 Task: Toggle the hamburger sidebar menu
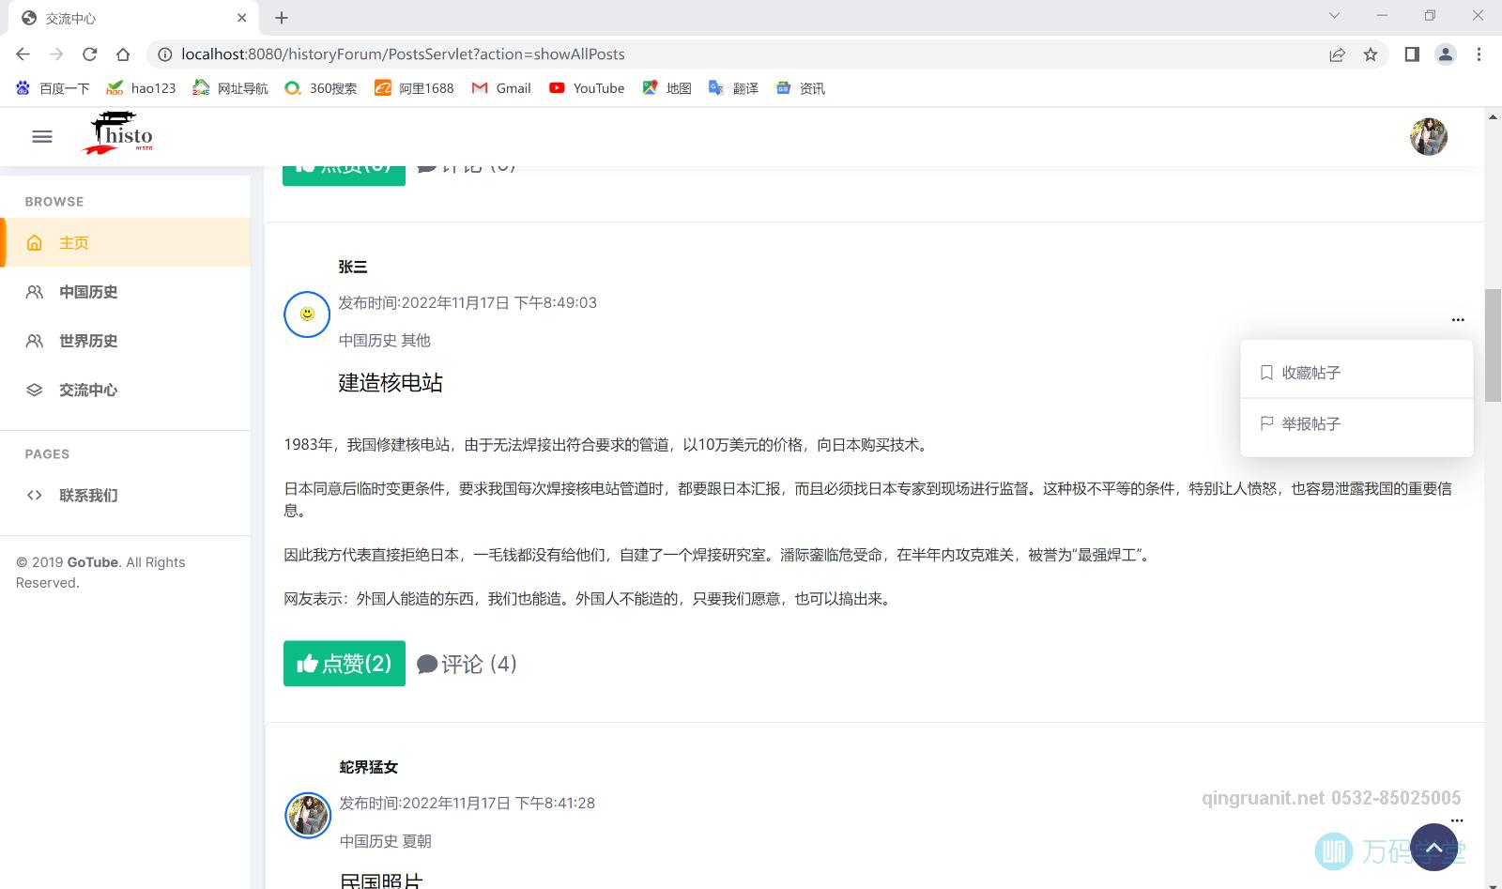pos(42,137)
